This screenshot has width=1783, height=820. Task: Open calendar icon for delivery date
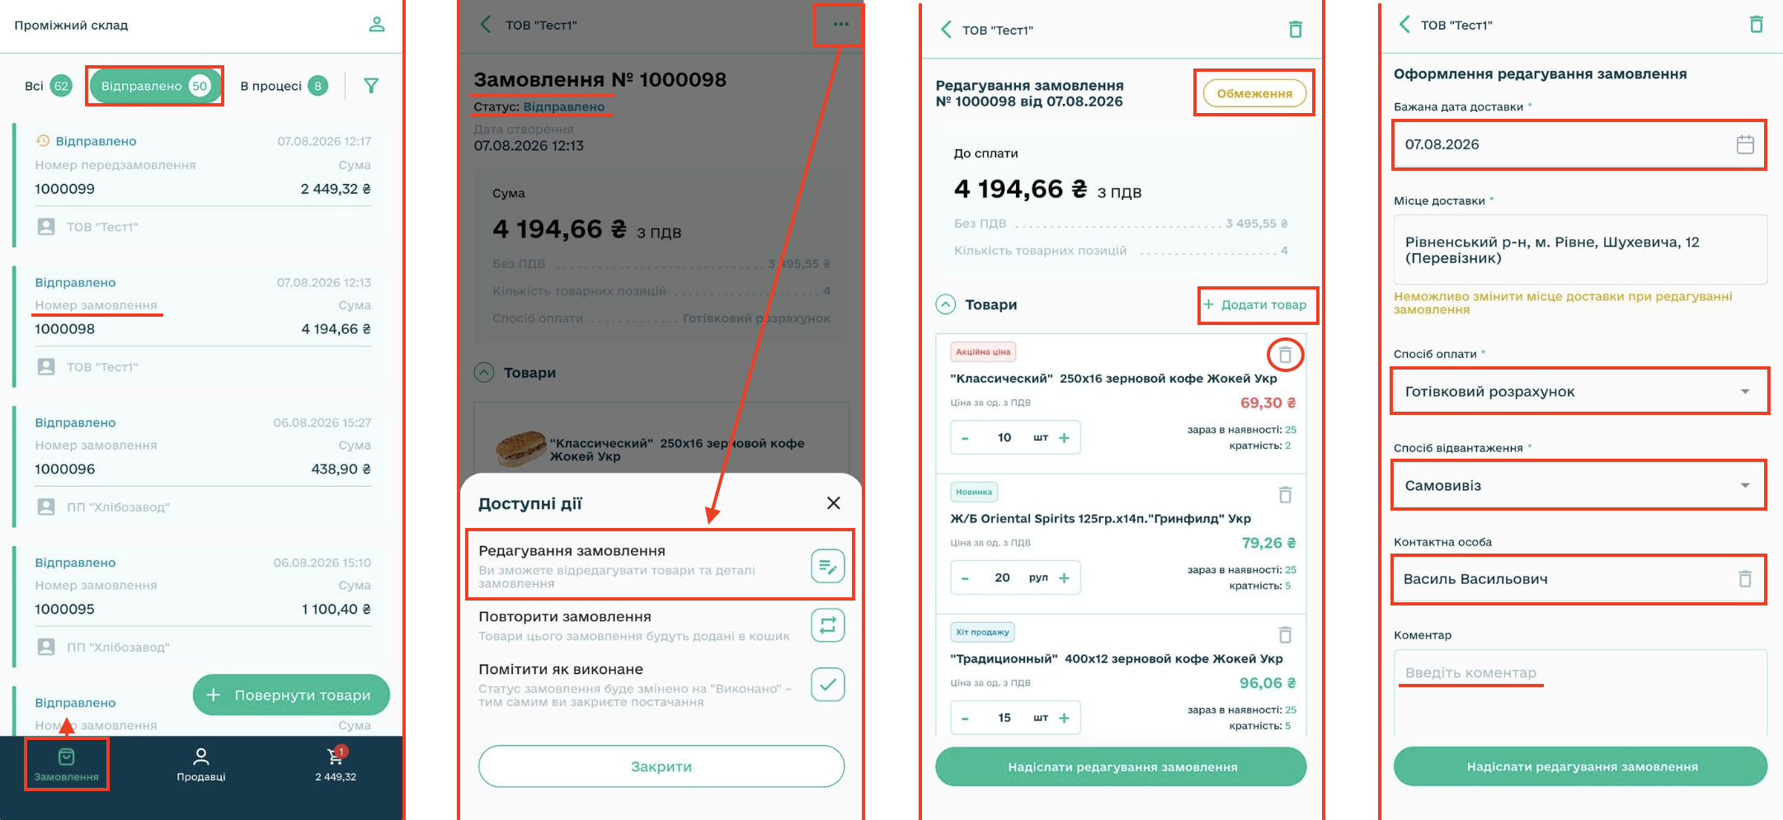coord(1745,144)
